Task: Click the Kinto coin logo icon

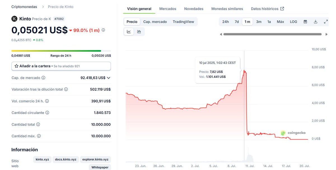Action: tap(14, 19)
